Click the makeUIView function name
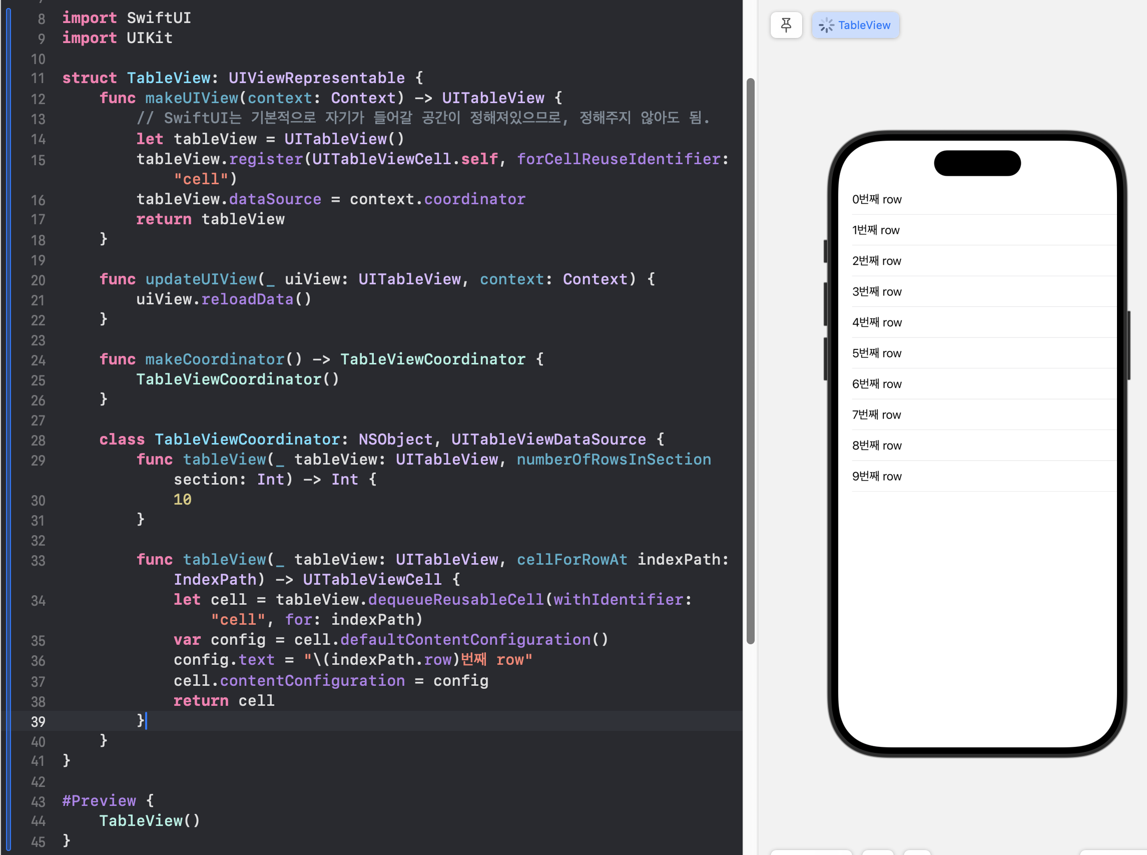 click(192, 98)
